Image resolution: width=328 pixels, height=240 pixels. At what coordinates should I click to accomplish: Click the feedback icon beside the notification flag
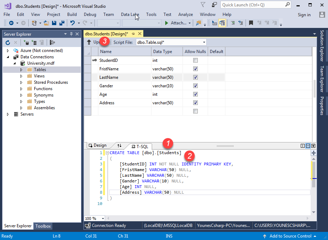click(214, 5)
